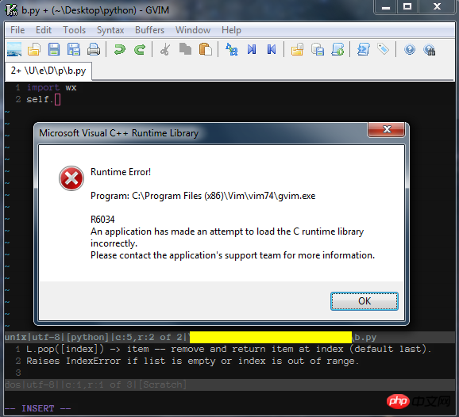Open the Buffers menu

(x=149, y=30)
